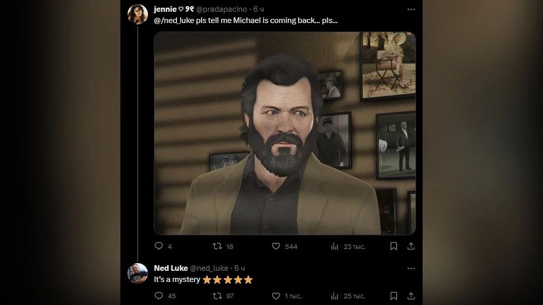
Task: Open the Ned Luke display name link
Action: point(171,268)
